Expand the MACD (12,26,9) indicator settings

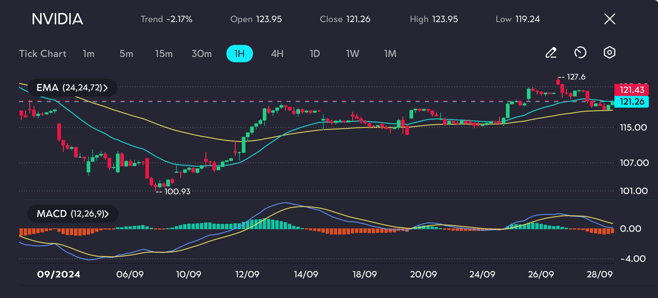point(73,214)
